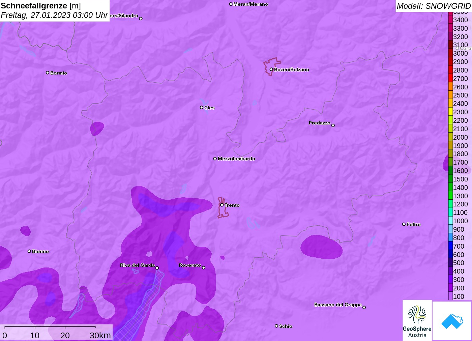Click the 2500 legend value label
This screenshot has height=341, width=472.
point(461,95)
